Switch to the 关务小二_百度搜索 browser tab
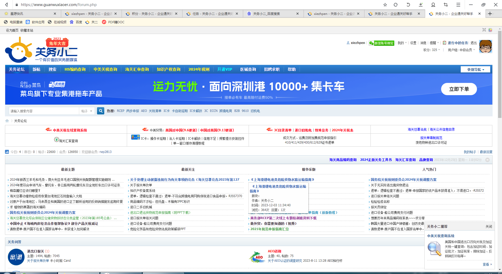This screenshot has height=274, width=502. point(273,14)
